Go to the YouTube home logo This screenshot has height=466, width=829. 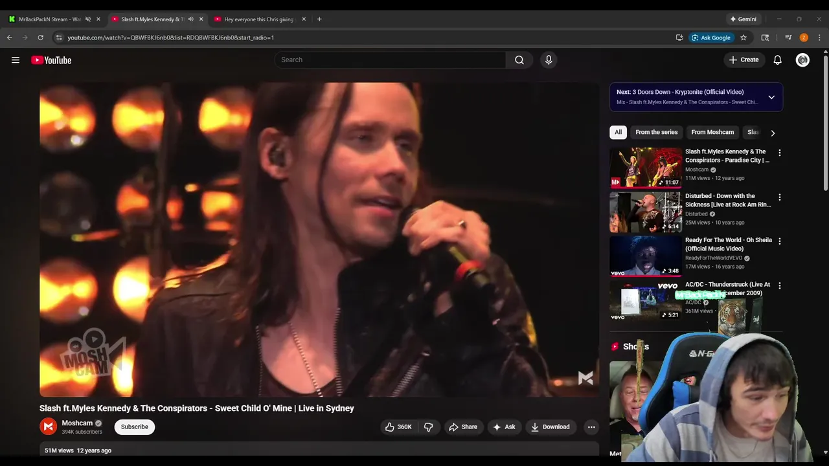[51, 60]
